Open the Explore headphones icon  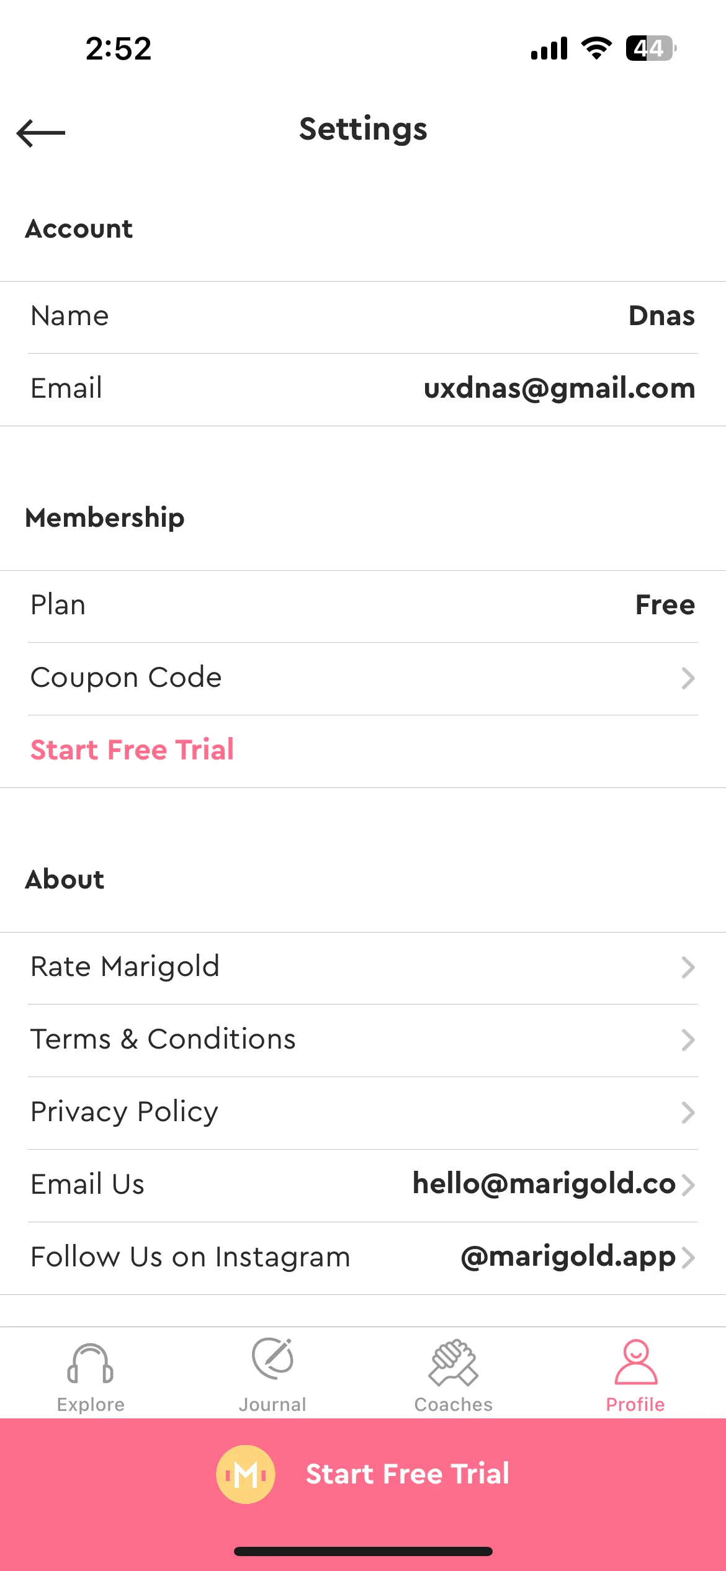click(x=91, y=1363)
